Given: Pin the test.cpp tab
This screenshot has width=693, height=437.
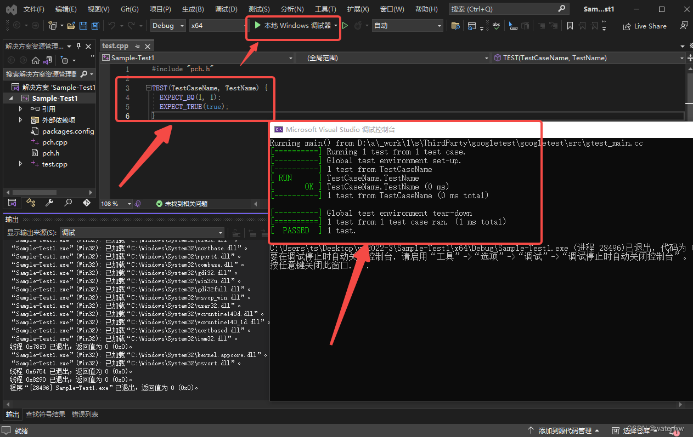Looking at the screenshot, I should pos(138,47).
